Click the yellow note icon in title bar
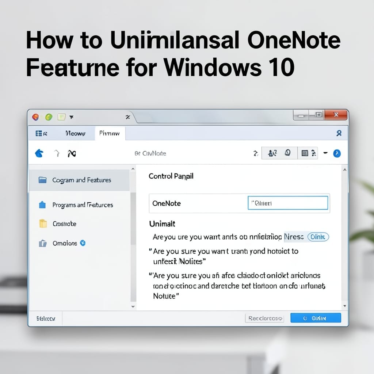The image size is (374, 374). click(x=61, y=117)
